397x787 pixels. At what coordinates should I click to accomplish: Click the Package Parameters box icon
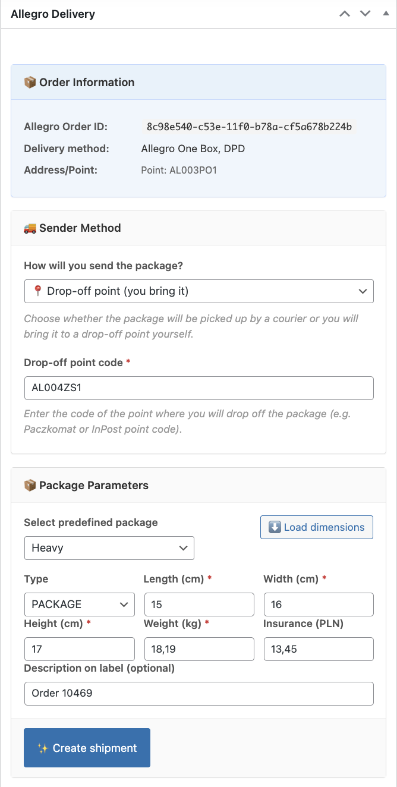(x=30, y=486)
